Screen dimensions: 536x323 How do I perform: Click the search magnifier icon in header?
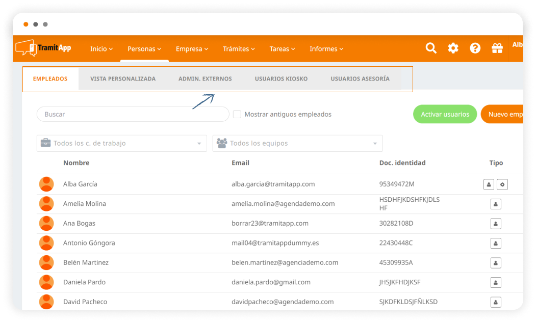431,48
